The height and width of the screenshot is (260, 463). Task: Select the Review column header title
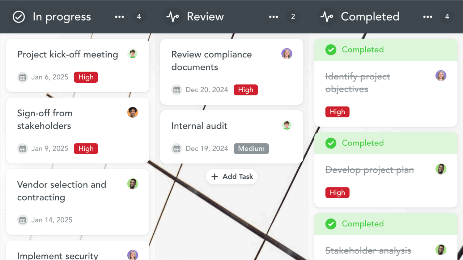click(x=205, y=17)
